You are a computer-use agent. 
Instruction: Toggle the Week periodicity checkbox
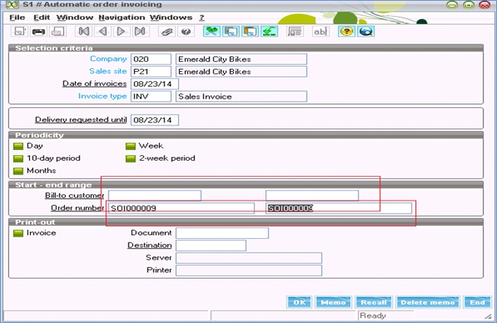coord(131,146)
